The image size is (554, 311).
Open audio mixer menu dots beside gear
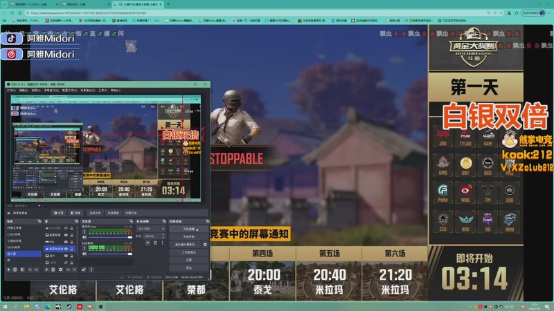click(91, 270)
